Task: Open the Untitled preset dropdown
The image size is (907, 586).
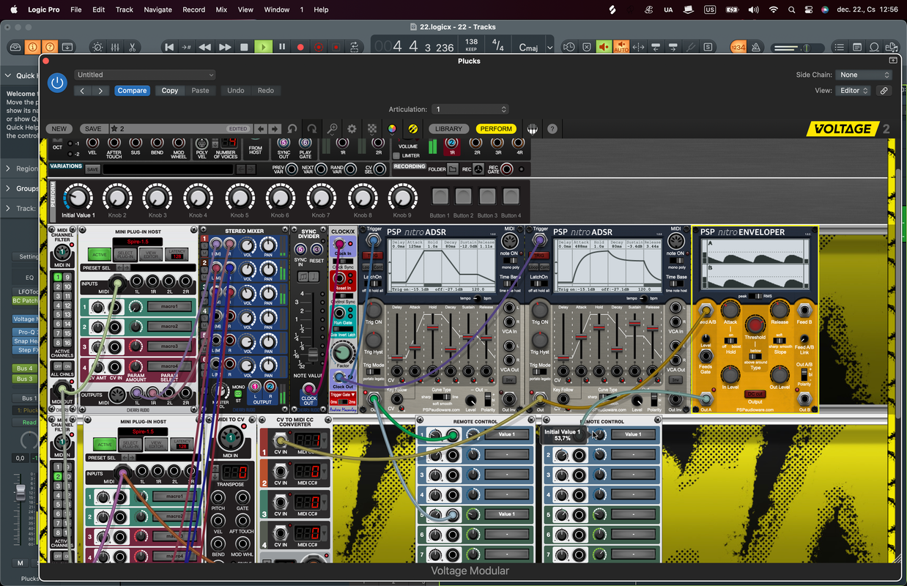Action: [x=144, y=75]
